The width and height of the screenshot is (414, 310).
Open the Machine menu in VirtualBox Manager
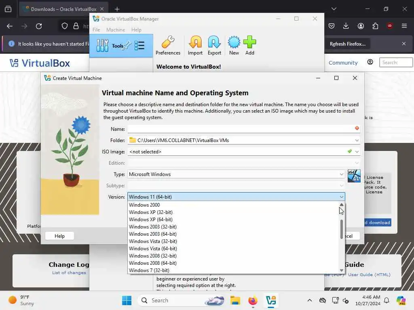click(116, 30)
